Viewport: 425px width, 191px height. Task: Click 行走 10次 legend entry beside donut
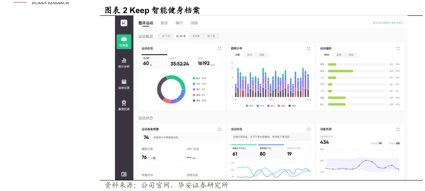click(x=199, y=84)
